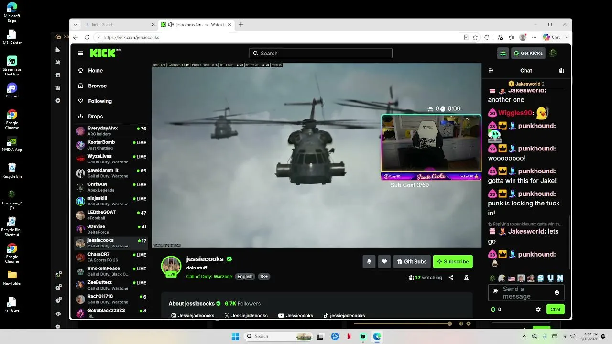Click the report icon beside share

(x=466, y=277)
